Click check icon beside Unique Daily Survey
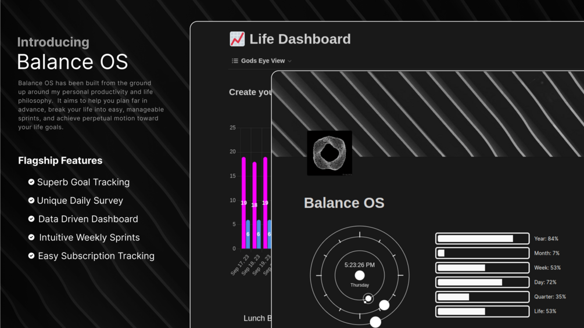The width and height of the screenshot is (584, 328). pyautogui.click(x=31, y=200)
